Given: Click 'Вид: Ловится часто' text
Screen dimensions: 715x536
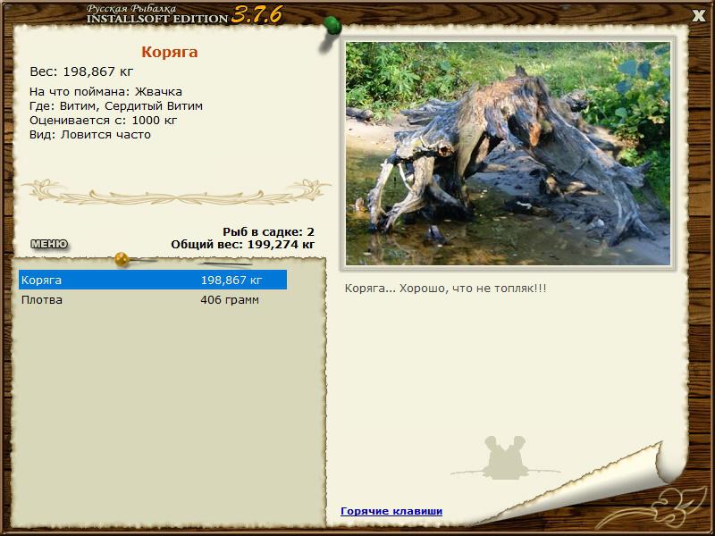Looking at the screenshot, I should [x=90, y=135].
